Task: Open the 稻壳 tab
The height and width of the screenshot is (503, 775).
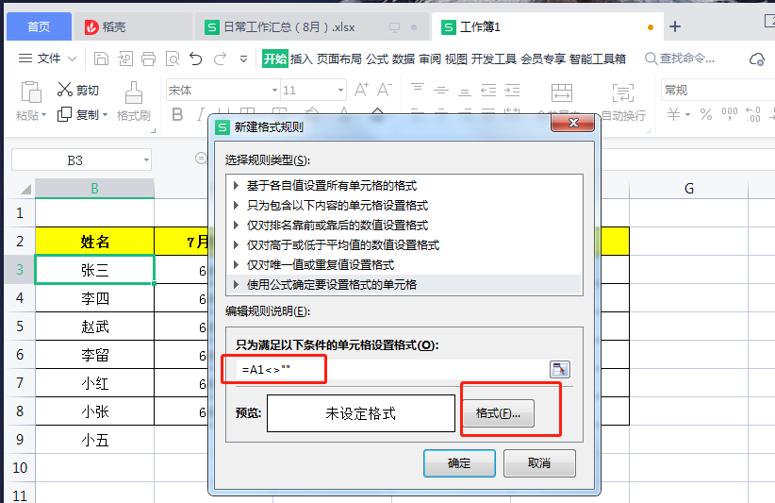Action: [132, 26]
